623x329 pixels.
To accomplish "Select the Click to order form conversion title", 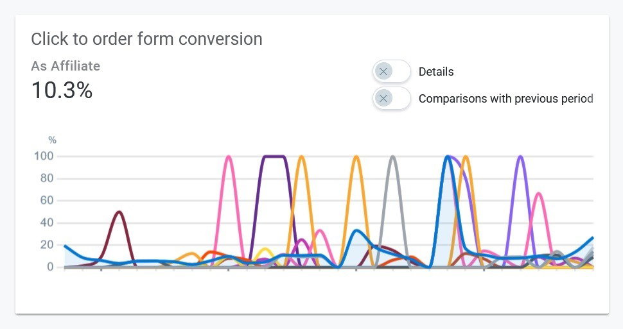I will tap(146, 39).
